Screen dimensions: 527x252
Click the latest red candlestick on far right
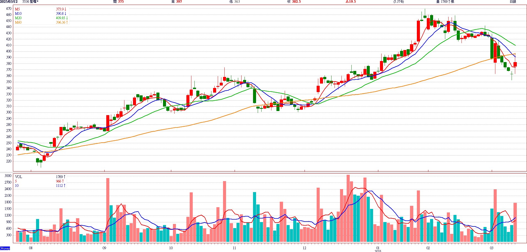(515, 64)
